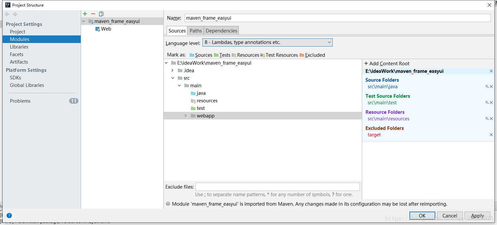This screenshot has width=497, height=225.
Task: Remove content root E:\ideaWork\maven_frame_easyui
Action: click(x=491, y=71)
